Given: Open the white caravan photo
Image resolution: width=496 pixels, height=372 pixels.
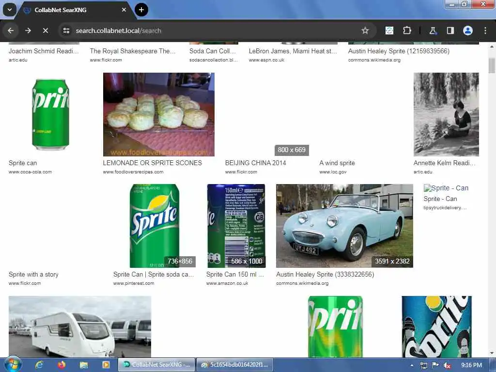Looking at the screenshot, I should [80, 327].
